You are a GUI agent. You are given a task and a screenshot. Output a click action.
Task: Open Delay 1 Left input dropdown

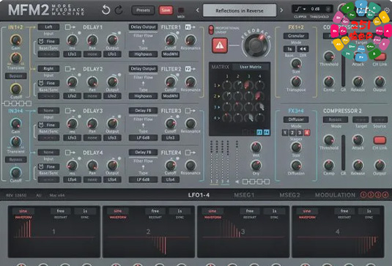48,27
